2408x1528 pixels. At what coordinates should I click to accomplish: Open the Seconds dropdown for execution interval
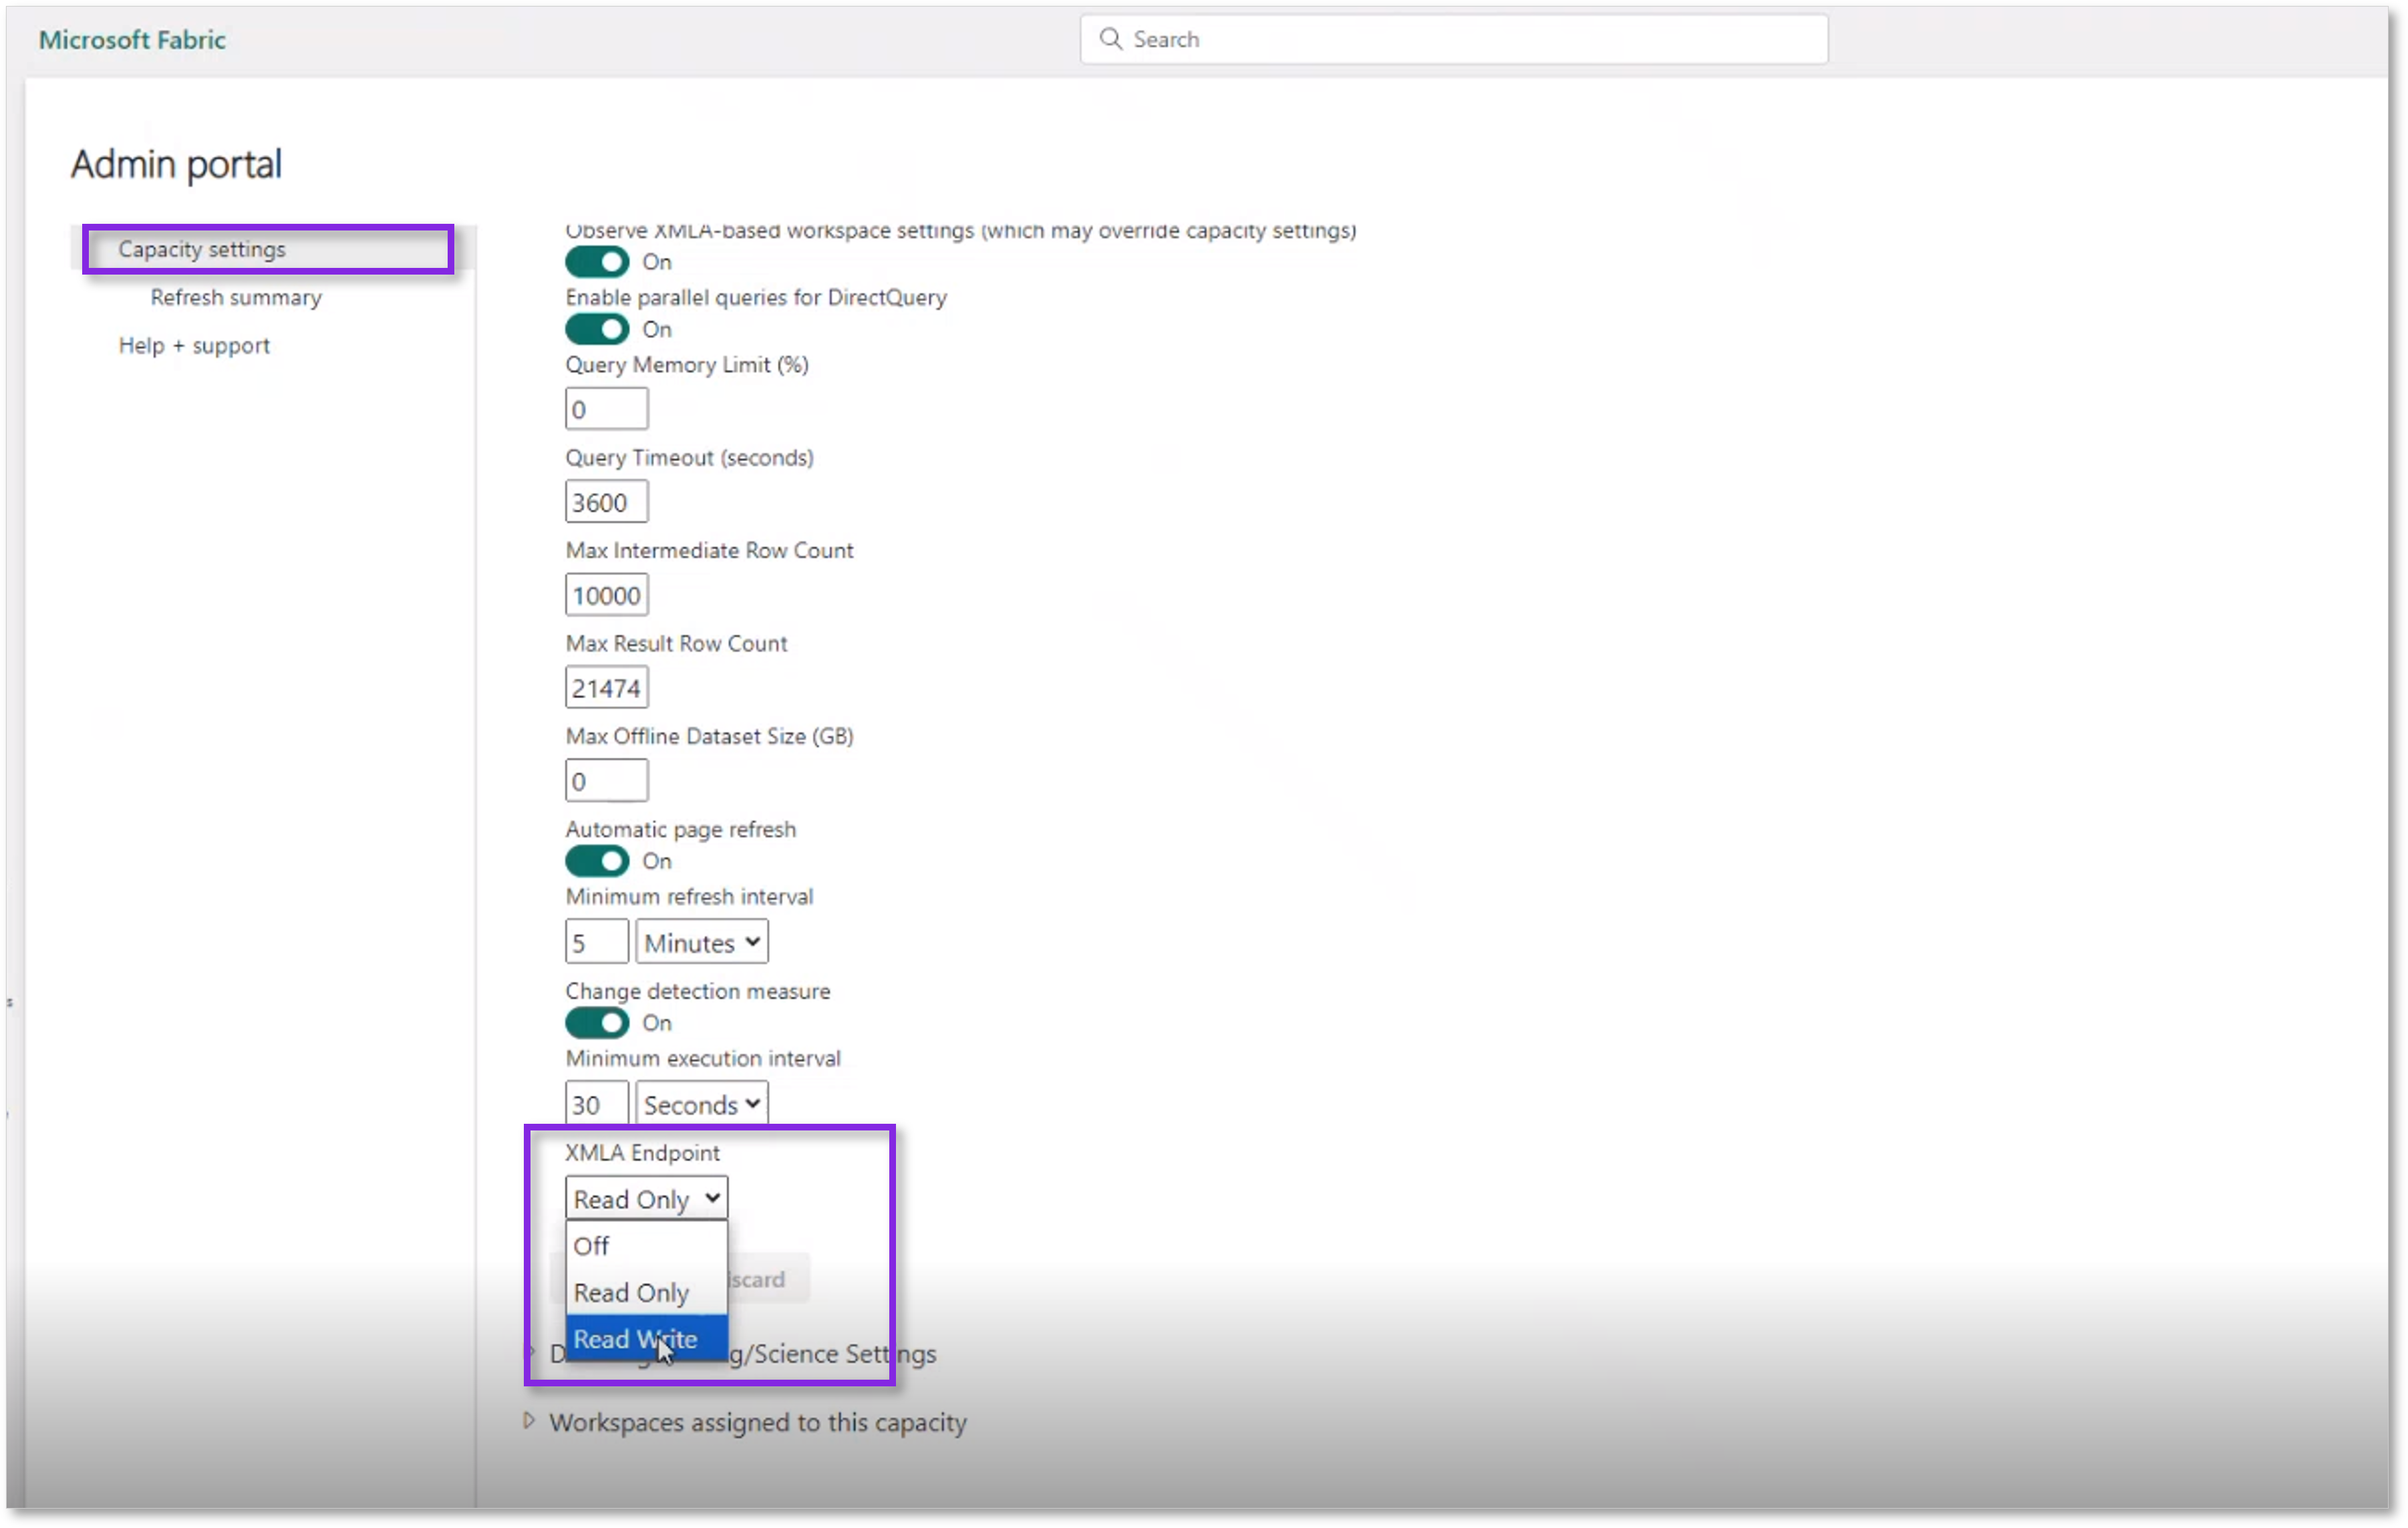[x=700, y=1103]
